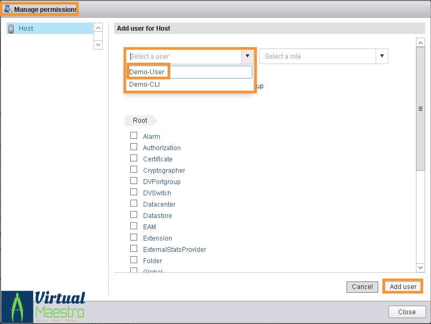Expand the Select a role dropdown arrow
Viewport: 431px width, 324px height.
[x=381, y=56]
